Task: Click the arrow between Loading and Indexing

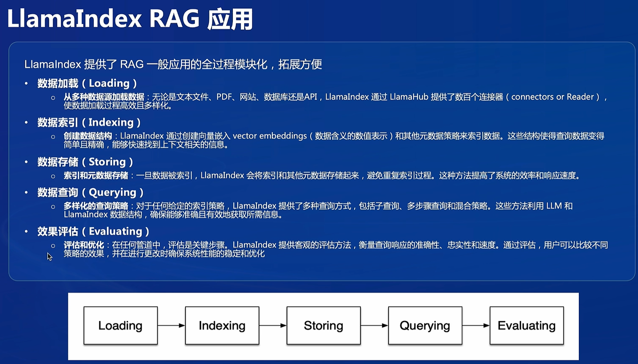Action: click(171, 325)
